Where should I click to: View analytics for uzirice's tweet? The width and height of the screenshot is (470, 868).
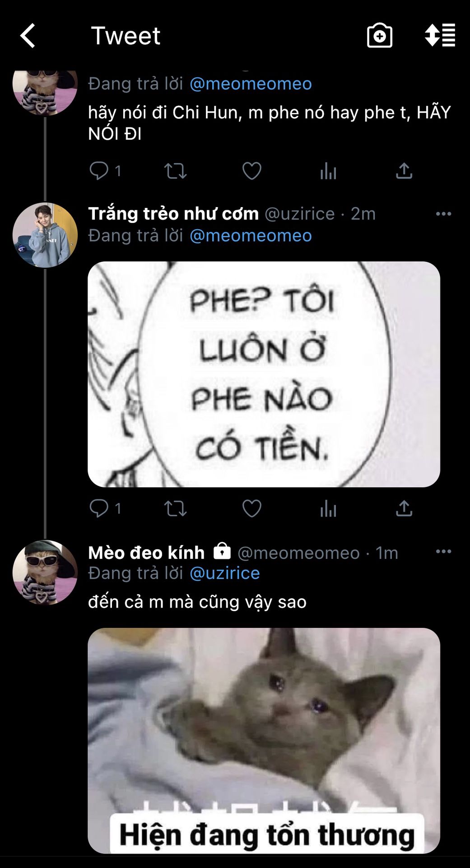[x=328, y=509]
